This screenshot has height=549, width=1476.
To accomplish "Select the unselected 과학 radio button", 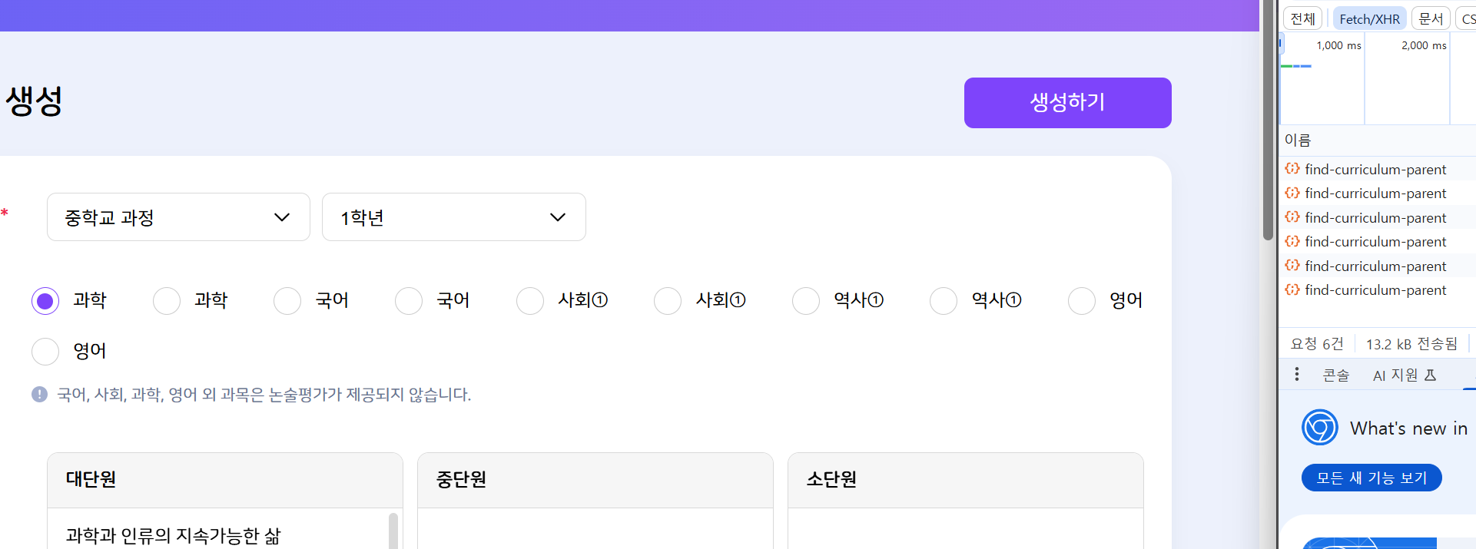I will (x=167, y=301).
